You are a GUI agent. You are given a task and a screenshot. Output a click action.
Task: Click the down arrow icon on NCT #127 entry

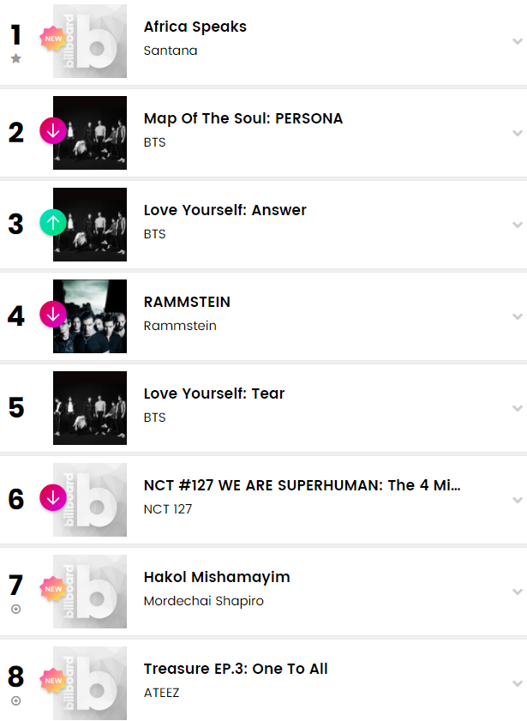pos(53,498)
